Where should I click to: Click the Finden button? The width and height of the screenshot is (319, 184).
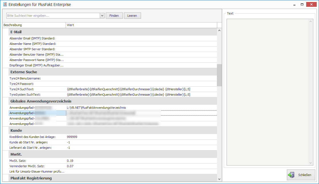(114, 16)
